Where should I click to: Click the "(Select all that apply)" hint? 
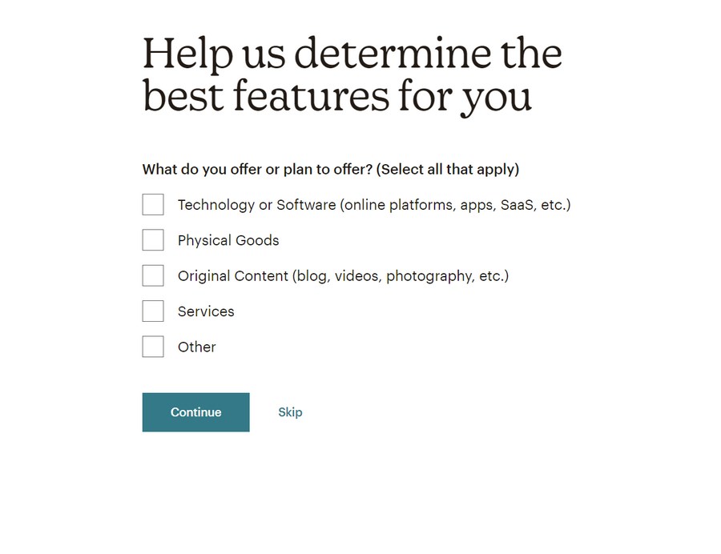(448, 170)
